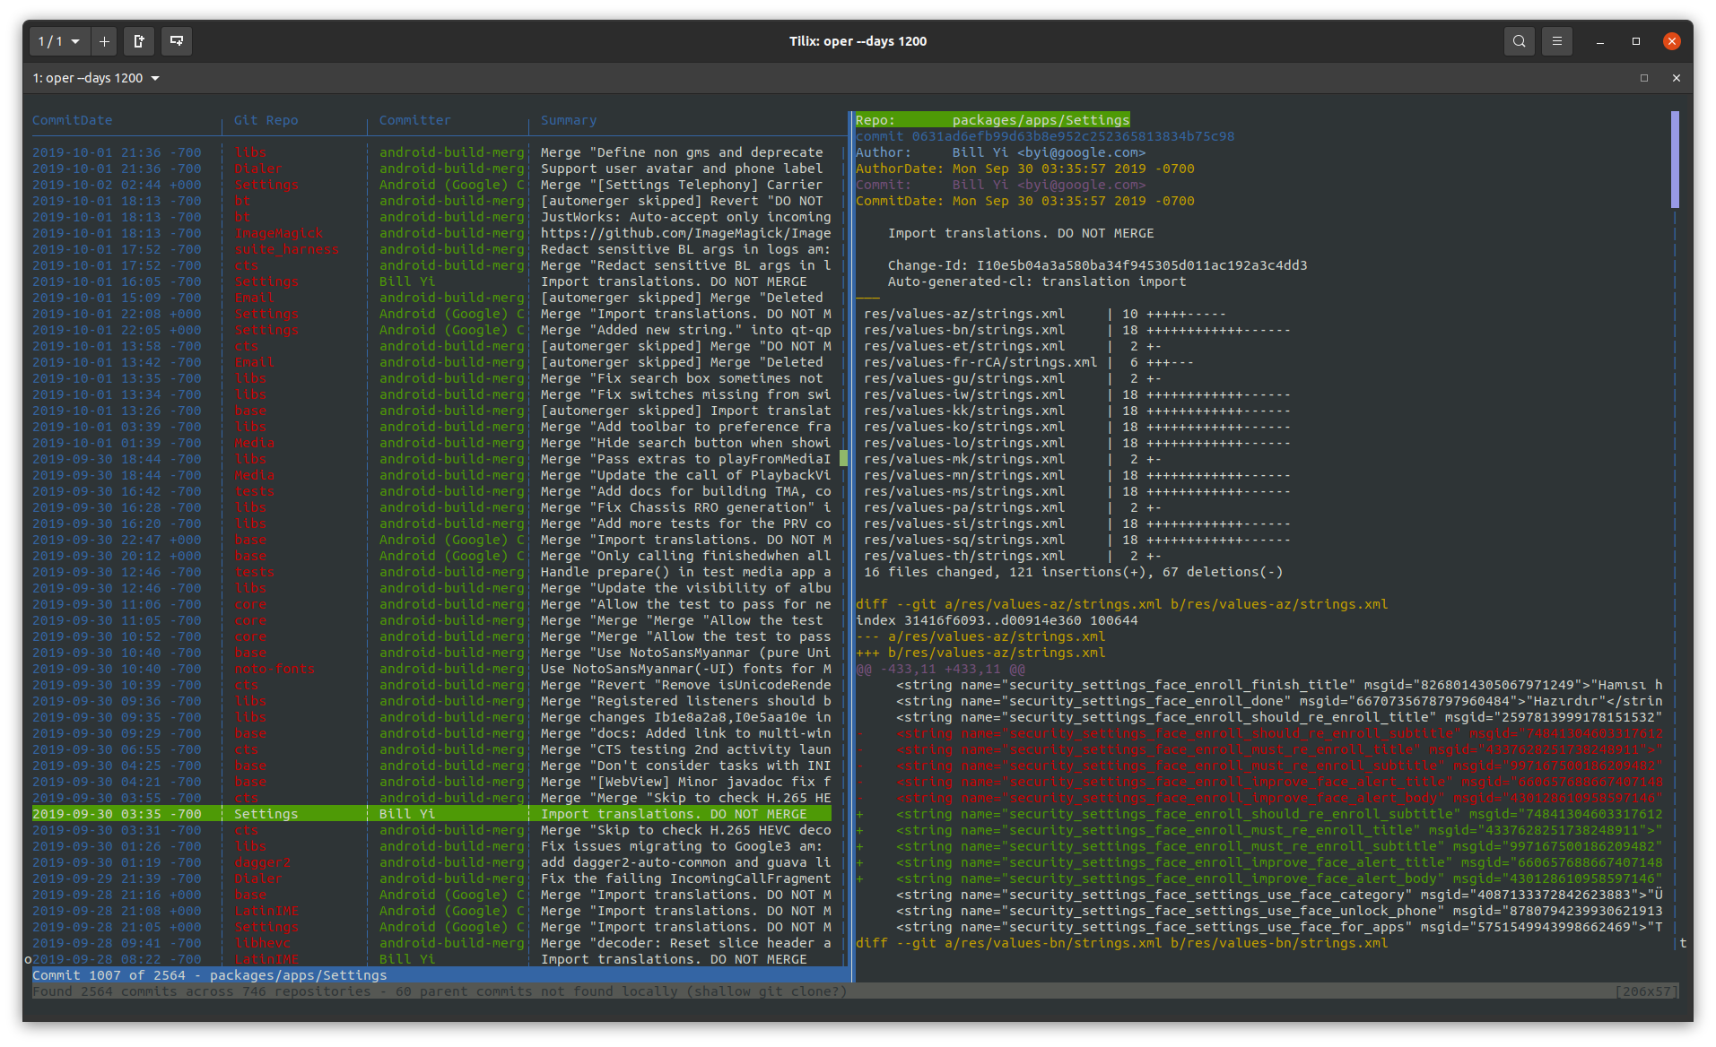The height and width of the screenshot is (1047, 1716).
Task: Select the ImageMagick GitHub link commit row
Action: point(431,233)
